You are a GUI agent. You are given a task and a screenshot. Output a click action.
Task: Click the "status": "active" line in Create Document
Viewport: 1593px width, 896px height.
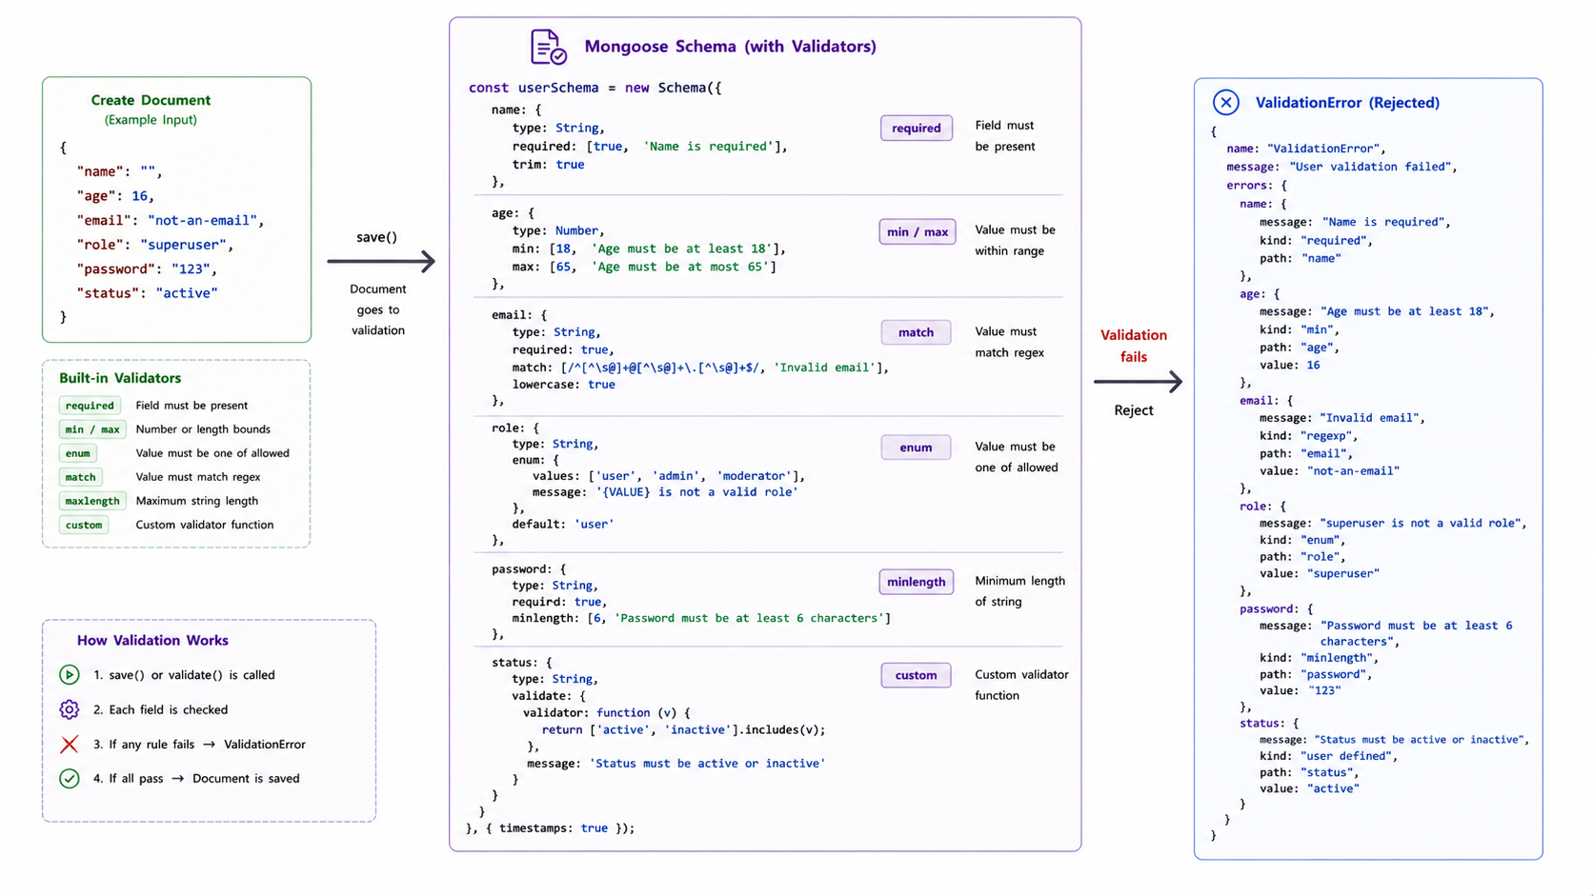click(x=147, y=293)
